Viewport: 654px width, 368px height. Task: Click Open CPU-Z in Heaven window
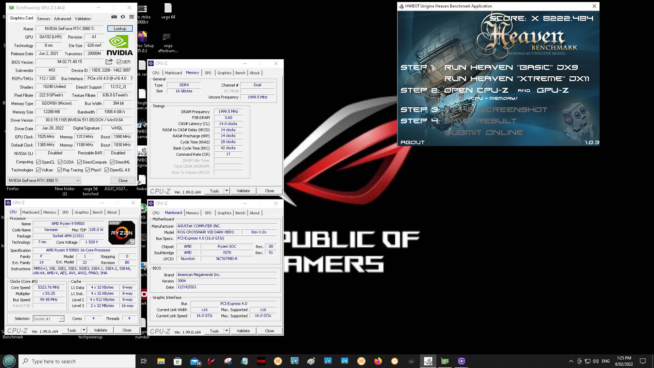(476, 90)
